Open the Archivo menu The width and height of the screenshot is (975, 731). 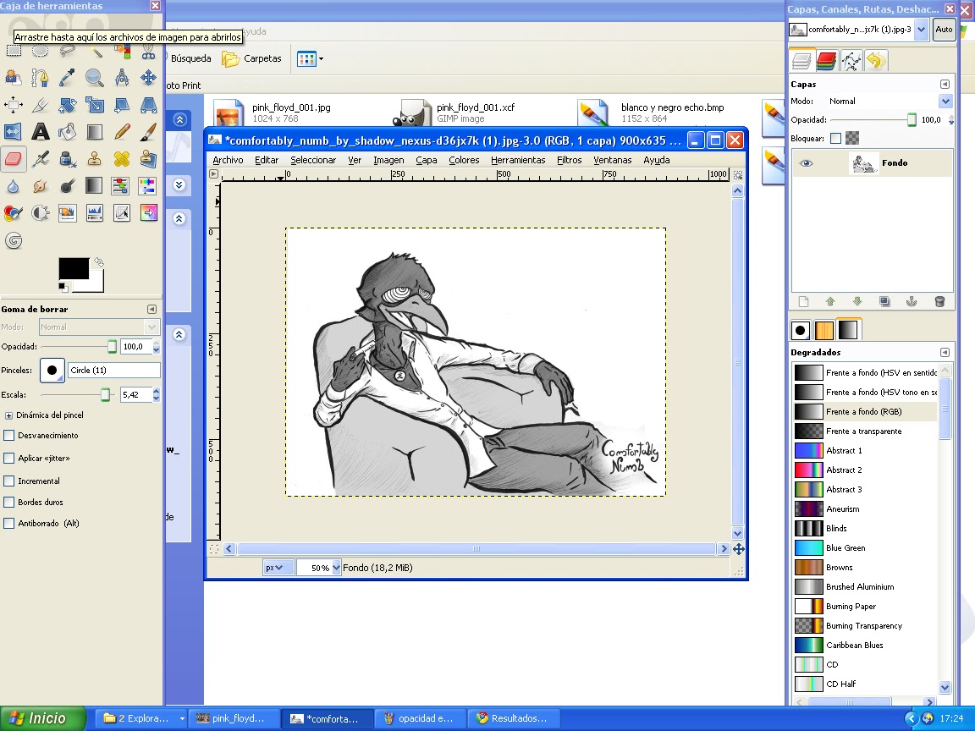coord(228,160)
